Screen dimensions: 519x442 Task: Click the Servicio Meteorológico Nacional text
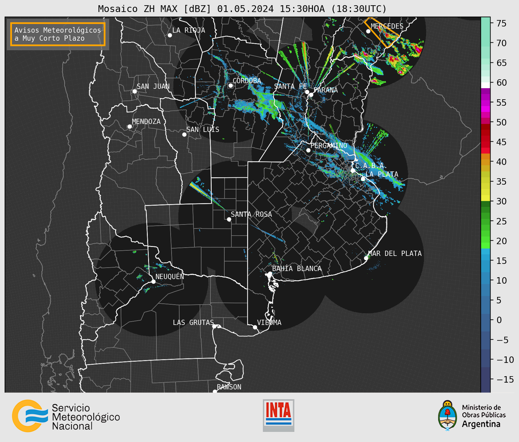(x=86, y=417)
